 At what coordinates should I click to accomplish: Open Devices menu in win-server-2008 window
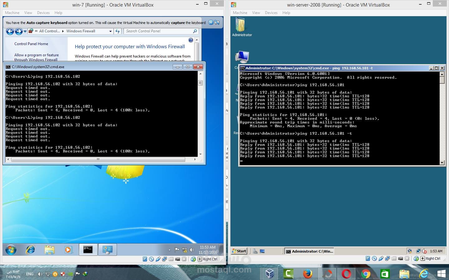(271, 13)
